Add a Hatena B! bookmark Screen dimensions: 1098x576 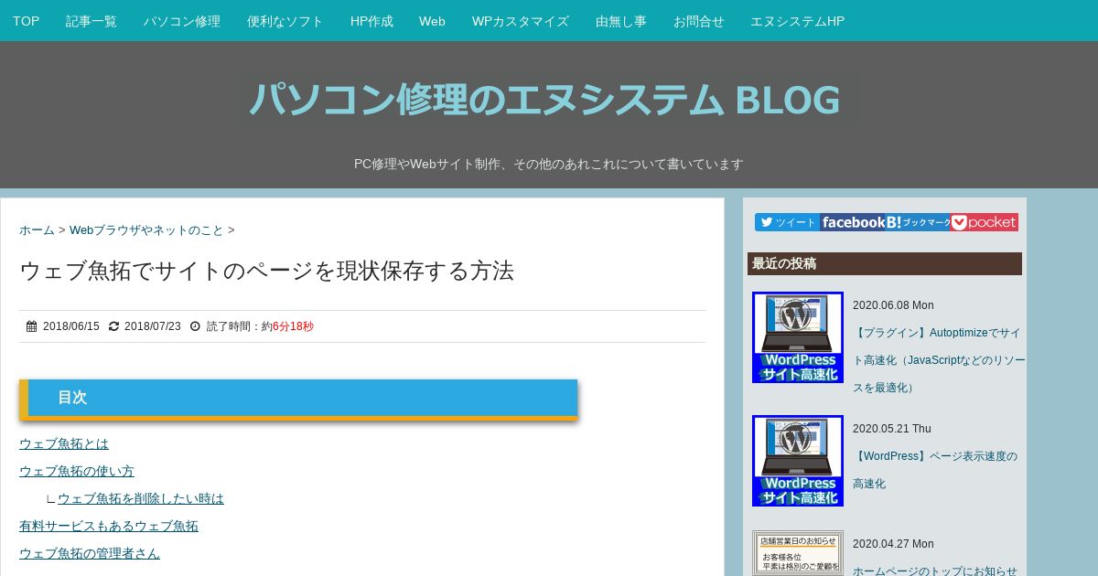pyautogui.click(x=918, y=222)
